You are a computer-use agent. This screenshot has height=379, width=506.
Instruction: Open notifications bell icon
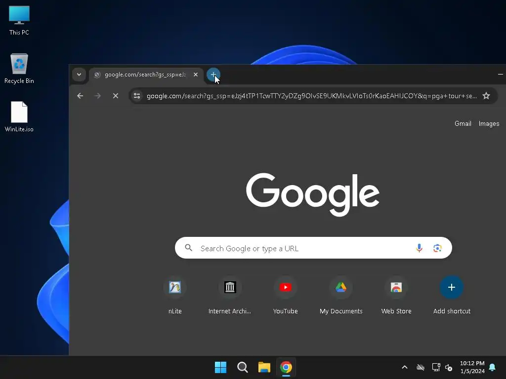(x=492, y=367)
